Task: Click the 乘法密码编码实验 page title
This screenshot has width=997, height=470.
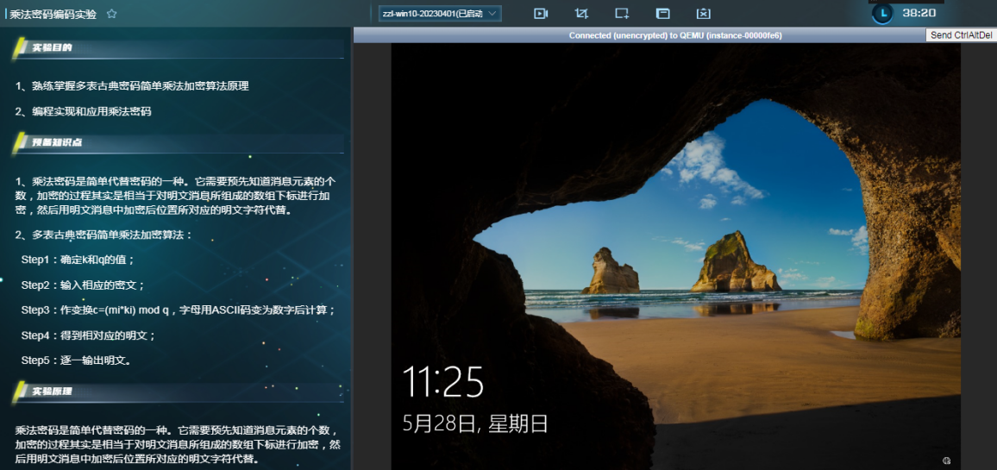Action: 53,14
